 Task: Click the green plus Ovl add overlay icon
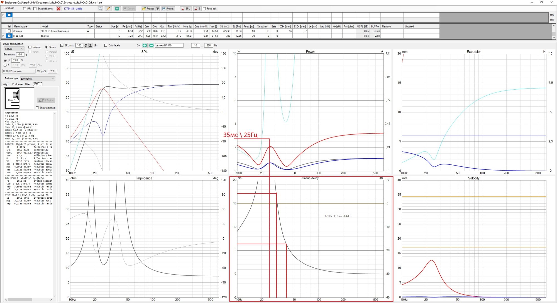pyautogui.click(x=145, y=45)
